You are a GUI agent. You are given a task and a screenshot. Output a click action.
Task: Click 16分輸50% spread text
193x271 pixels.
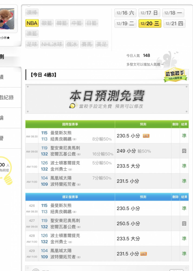pyautogui.click(x=103, y=154)
